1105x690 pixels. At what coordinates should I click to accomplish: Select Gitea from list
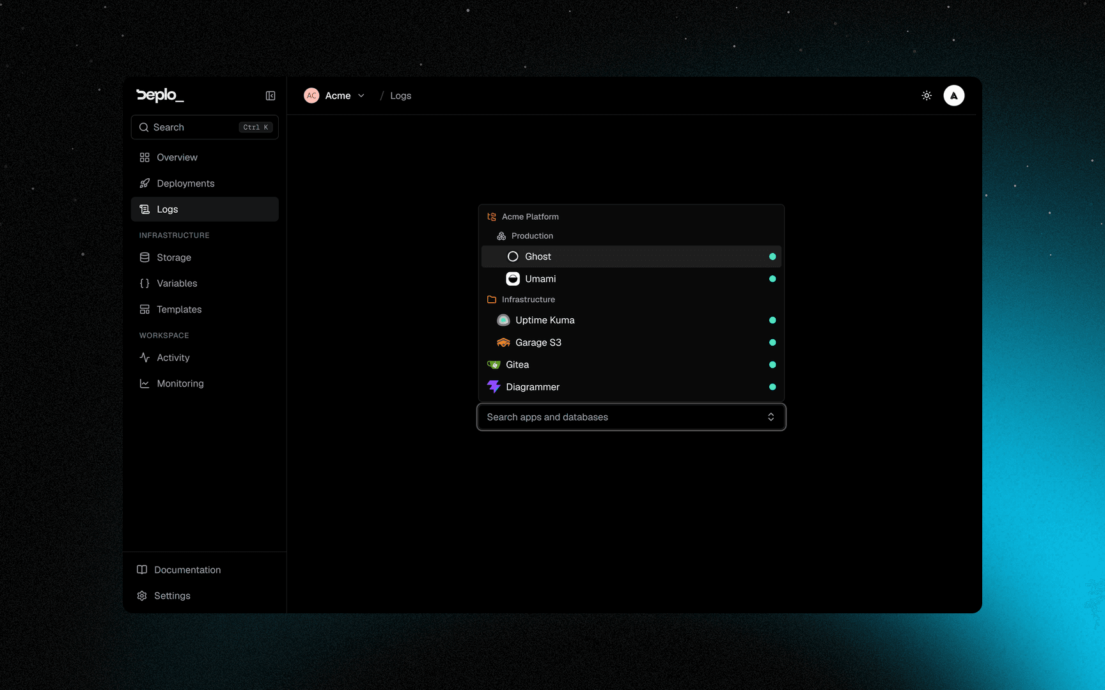click(631, 365)
